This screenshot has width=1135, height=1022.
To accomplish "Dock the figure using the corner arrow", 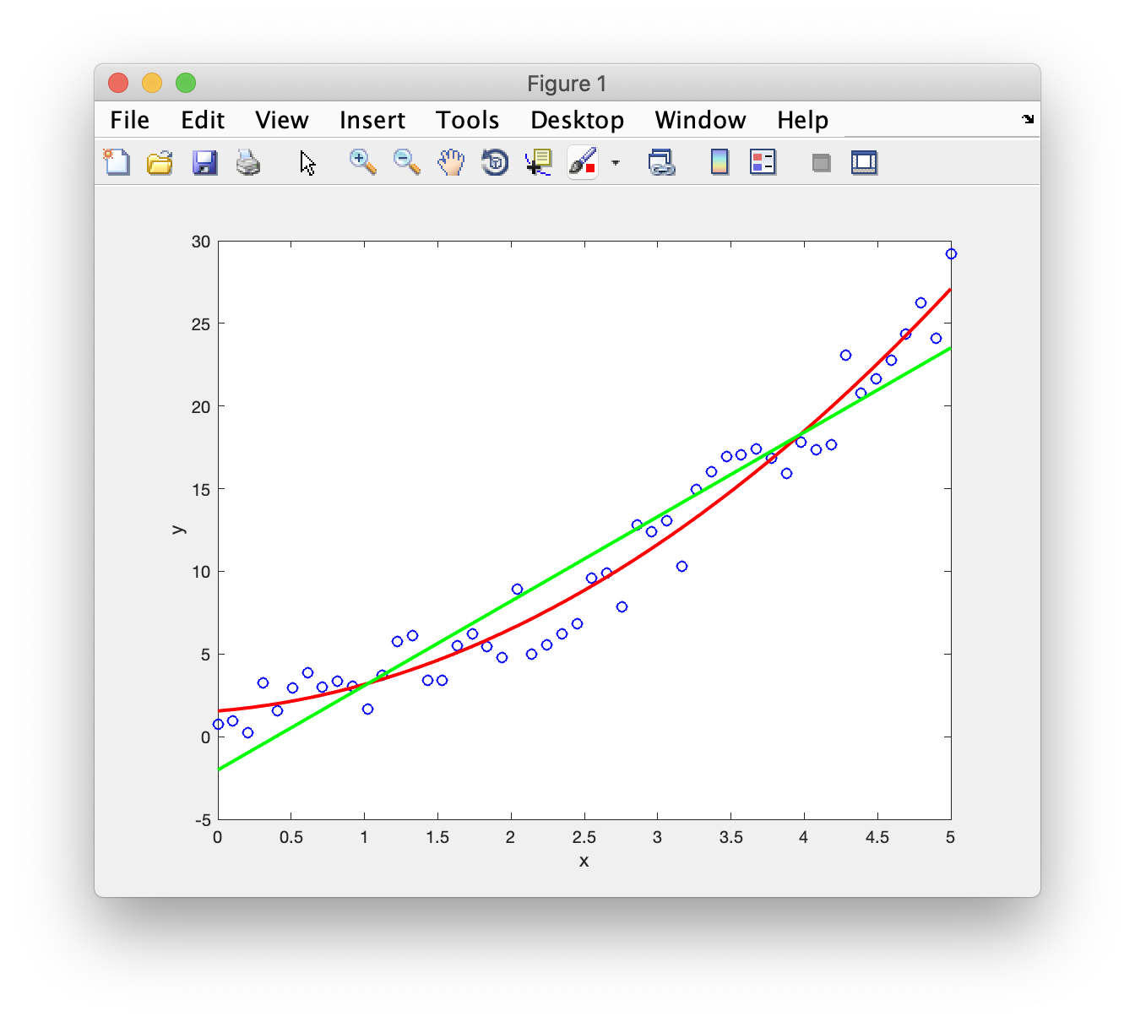I will click(x=1028, y=119).
